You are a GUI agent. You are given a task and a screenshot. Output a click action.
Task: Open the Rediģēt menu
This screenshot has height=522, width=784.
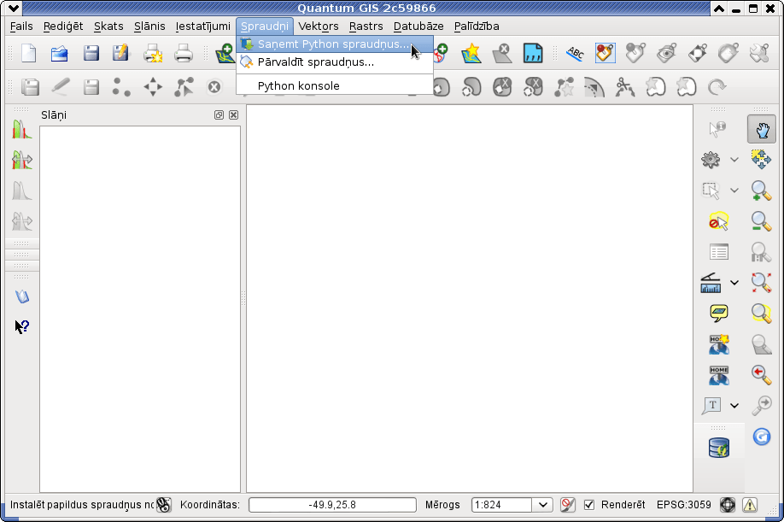63,26
